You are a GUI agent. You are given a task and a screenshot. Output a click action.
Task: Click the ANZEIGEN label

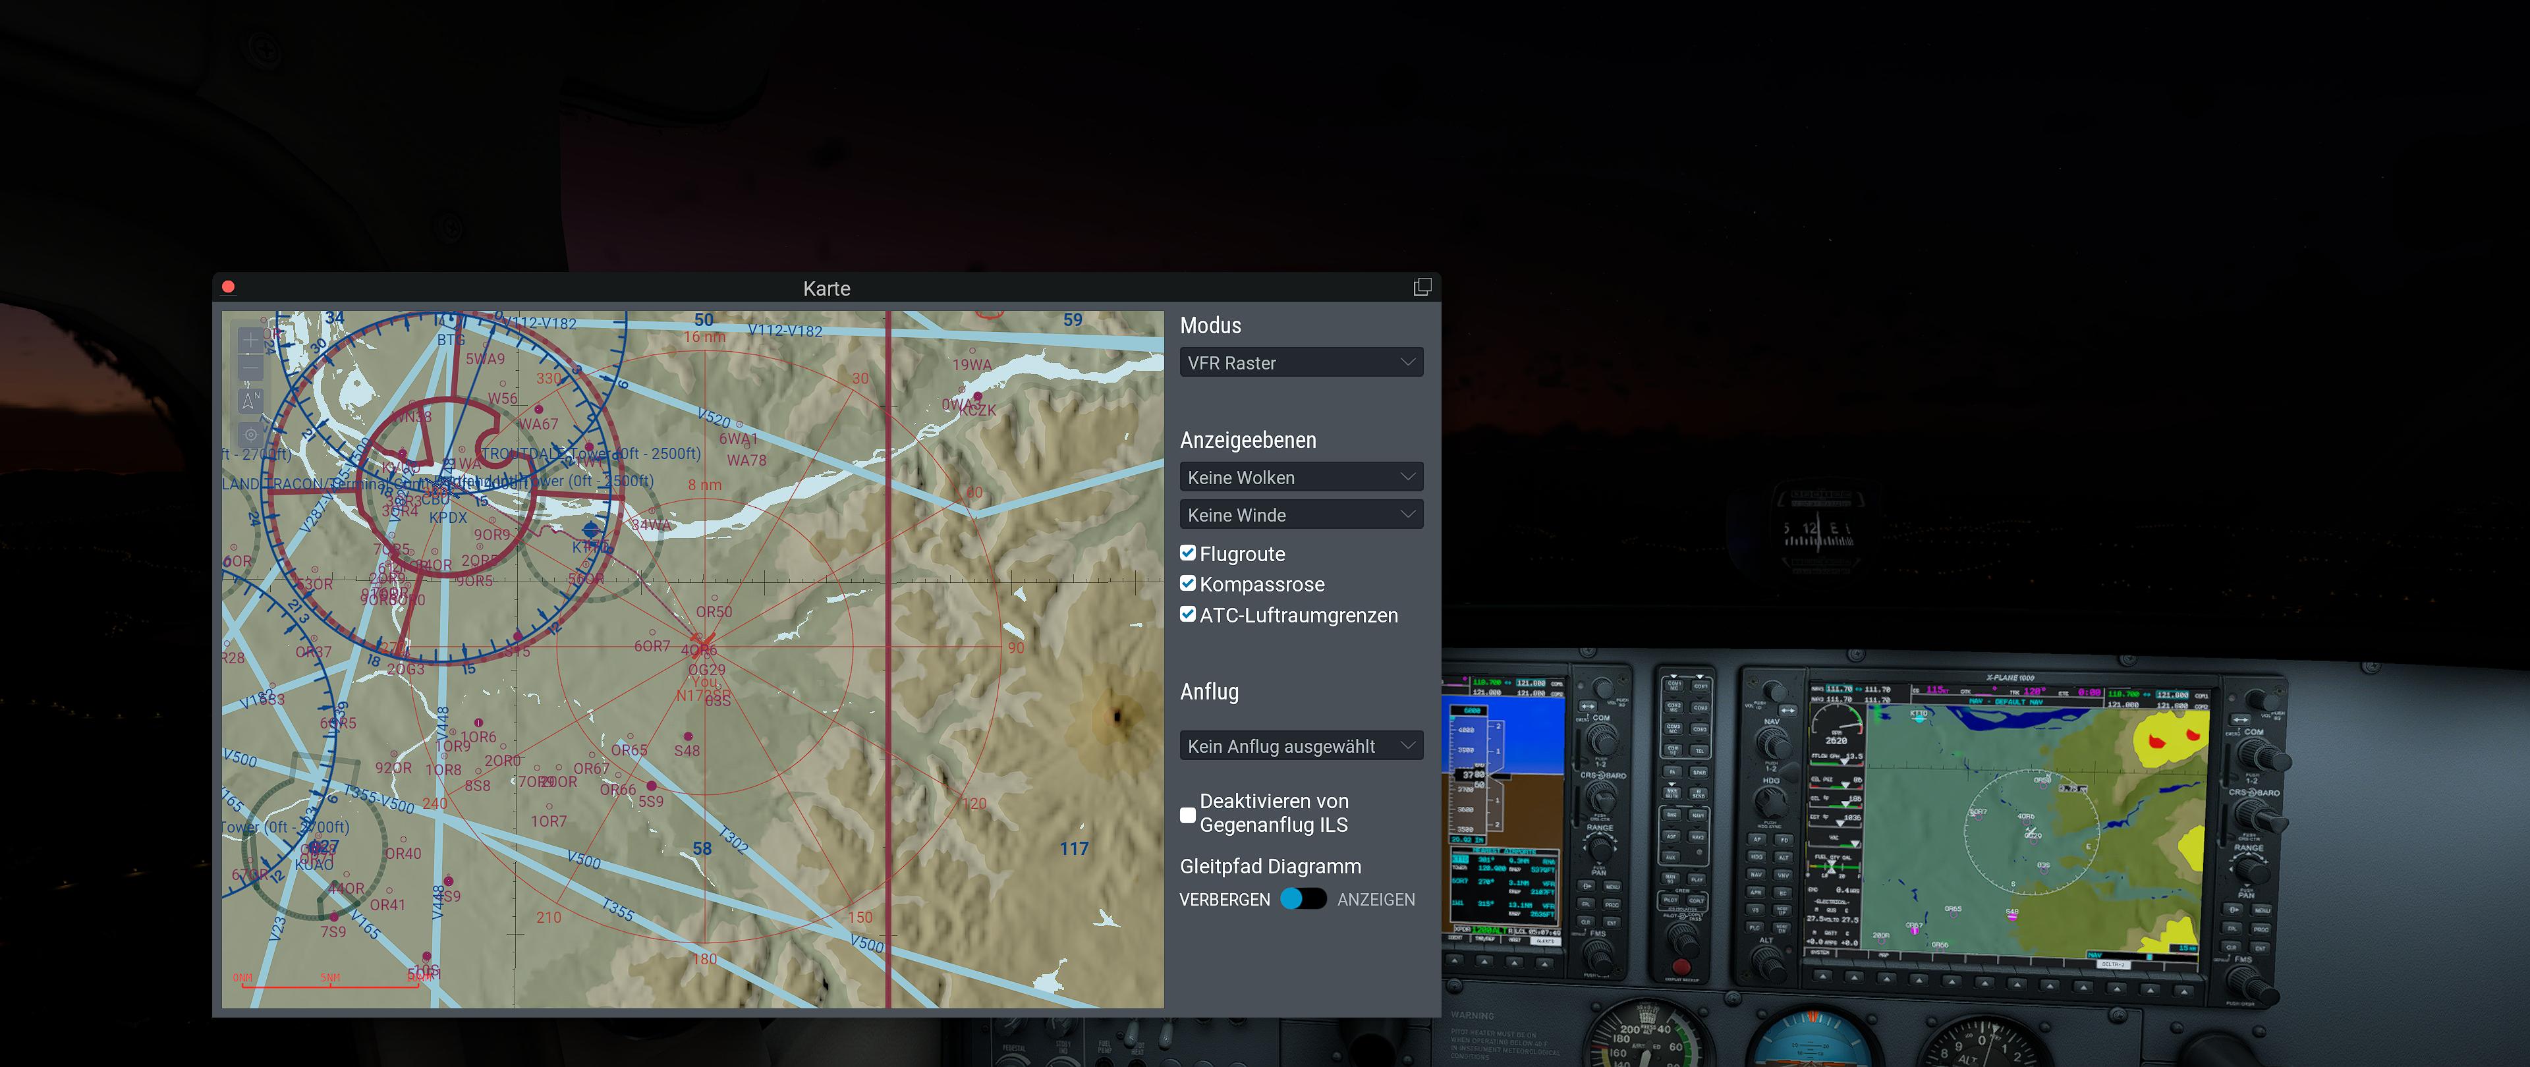1376,899
